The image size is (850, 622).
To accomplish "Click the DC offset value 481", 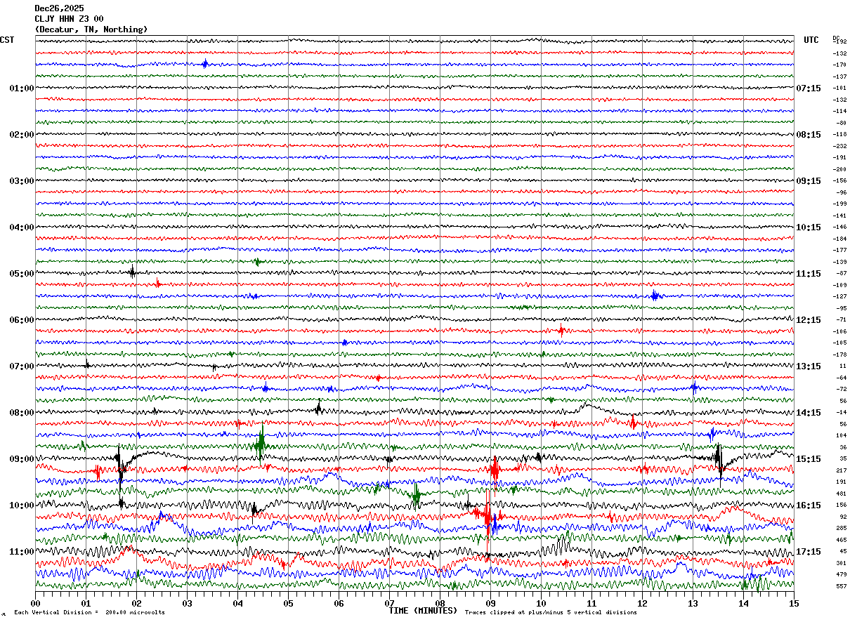I will tap(842, 494).
